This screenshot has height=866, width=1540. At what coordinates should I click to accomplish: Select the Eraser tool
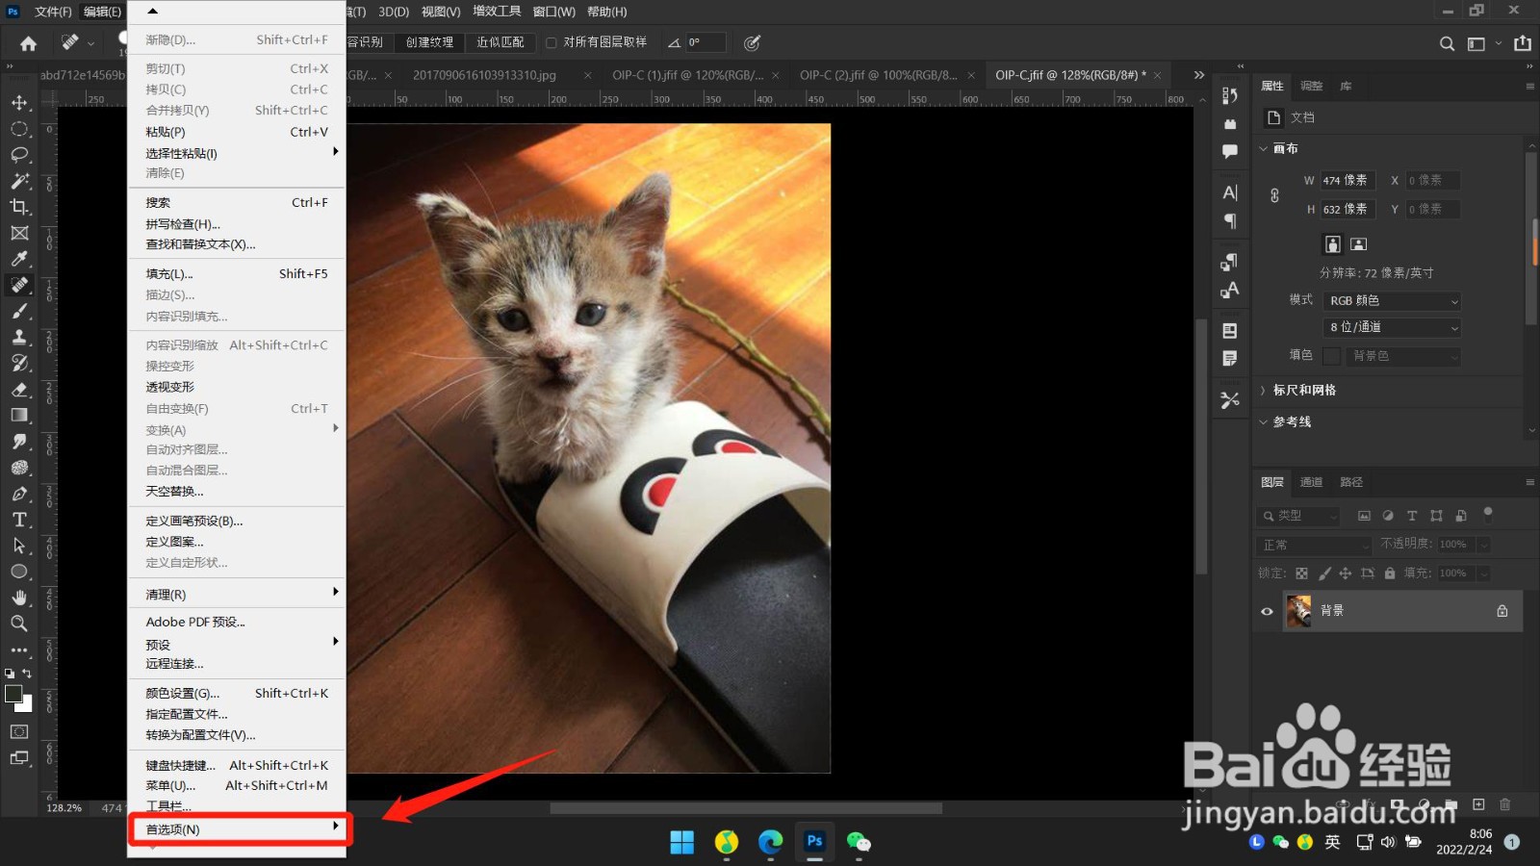19,389
